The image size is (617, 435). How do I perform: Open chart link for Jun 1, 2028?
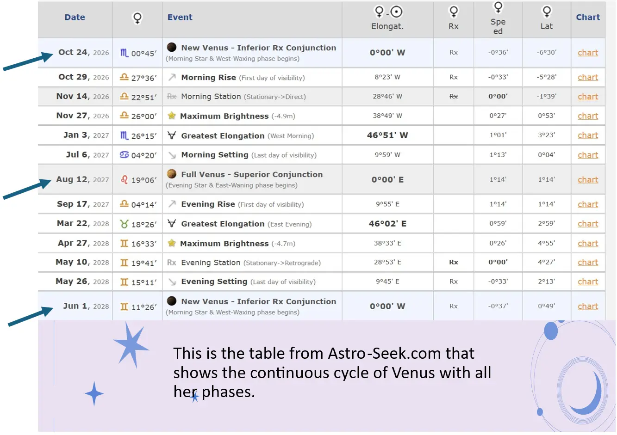point(588,306)
